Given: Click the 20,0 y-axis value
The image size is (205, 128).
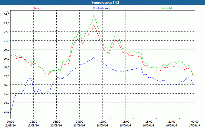Looking at the screenshot, I should tap(7, 49).
